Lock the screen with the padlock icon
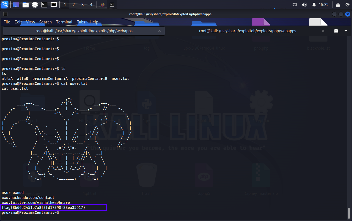Image resolution: width=352 pixels, height=221 pixels. pyautogui.click(x=338, y=5)
